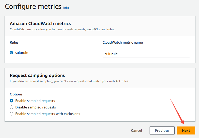Click the sampled requests with exclusions label text

click(47, 114)
